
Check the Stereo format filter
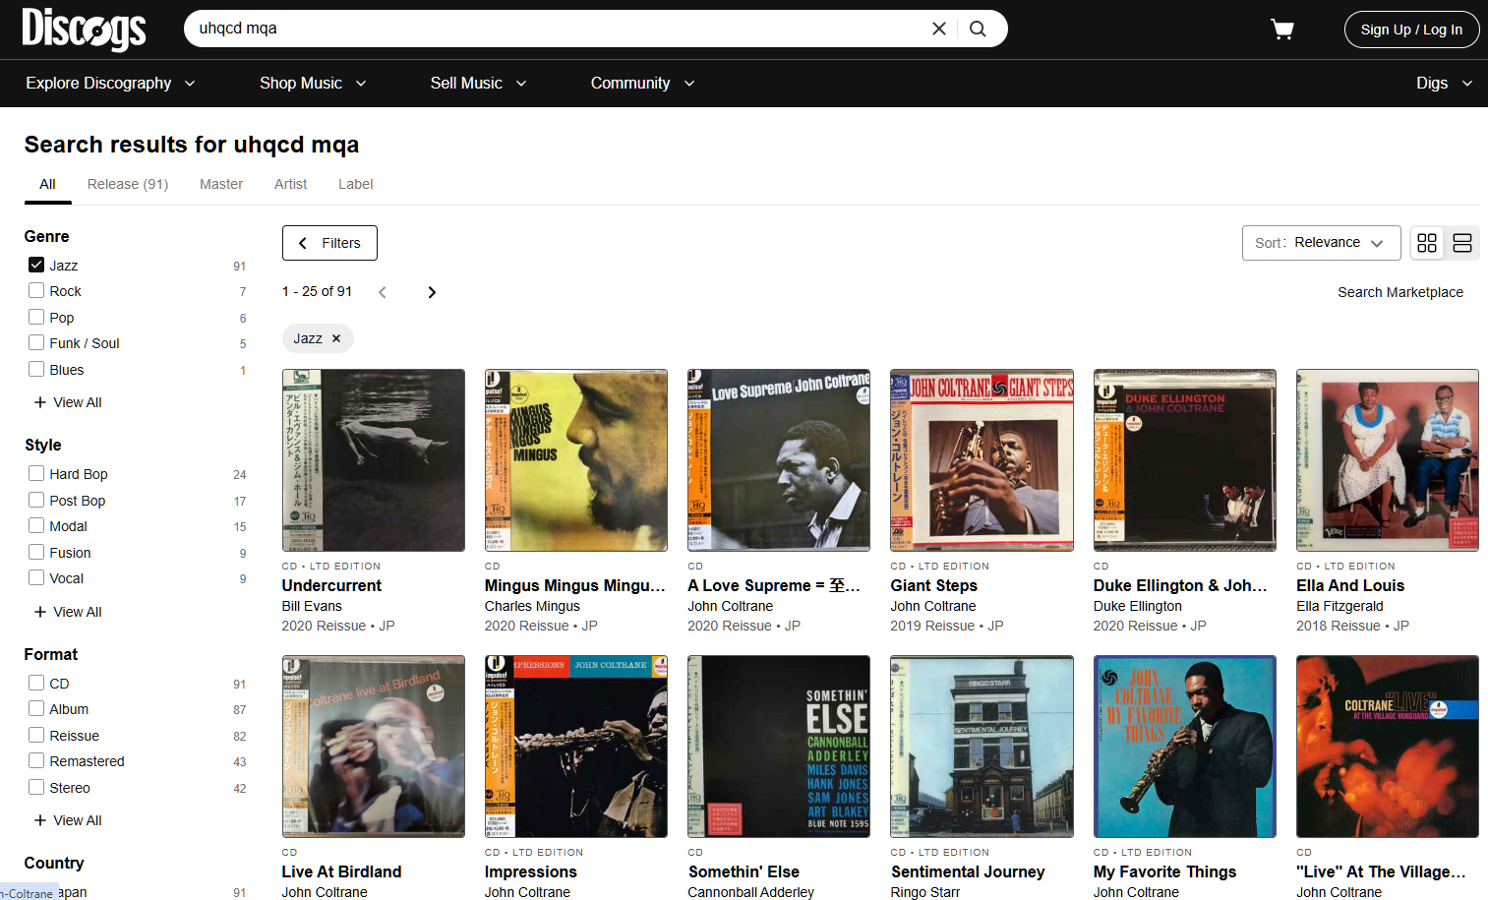coord(36,787)
